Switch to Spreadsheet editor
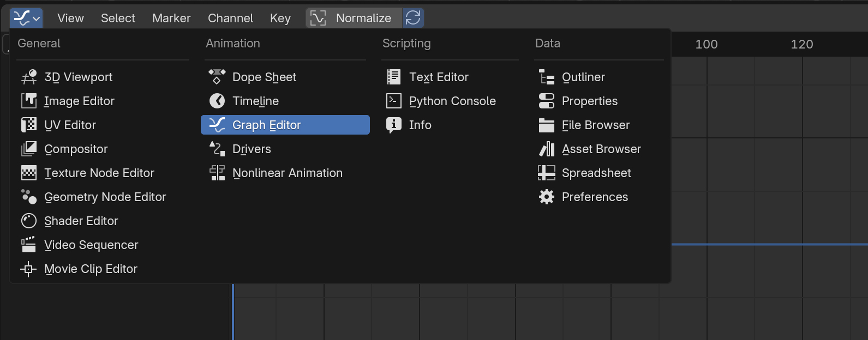Viewport: 868px width, 340px height. [599, 173]
